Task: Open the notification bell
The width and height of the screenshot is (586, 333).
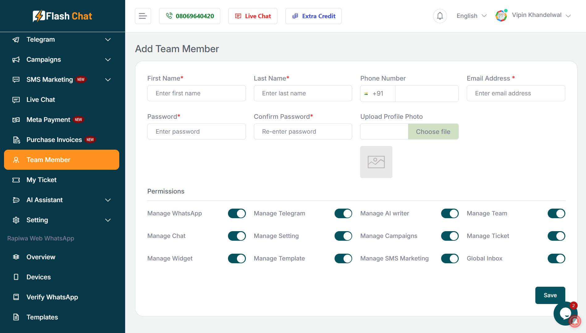Action: (440, 16)
